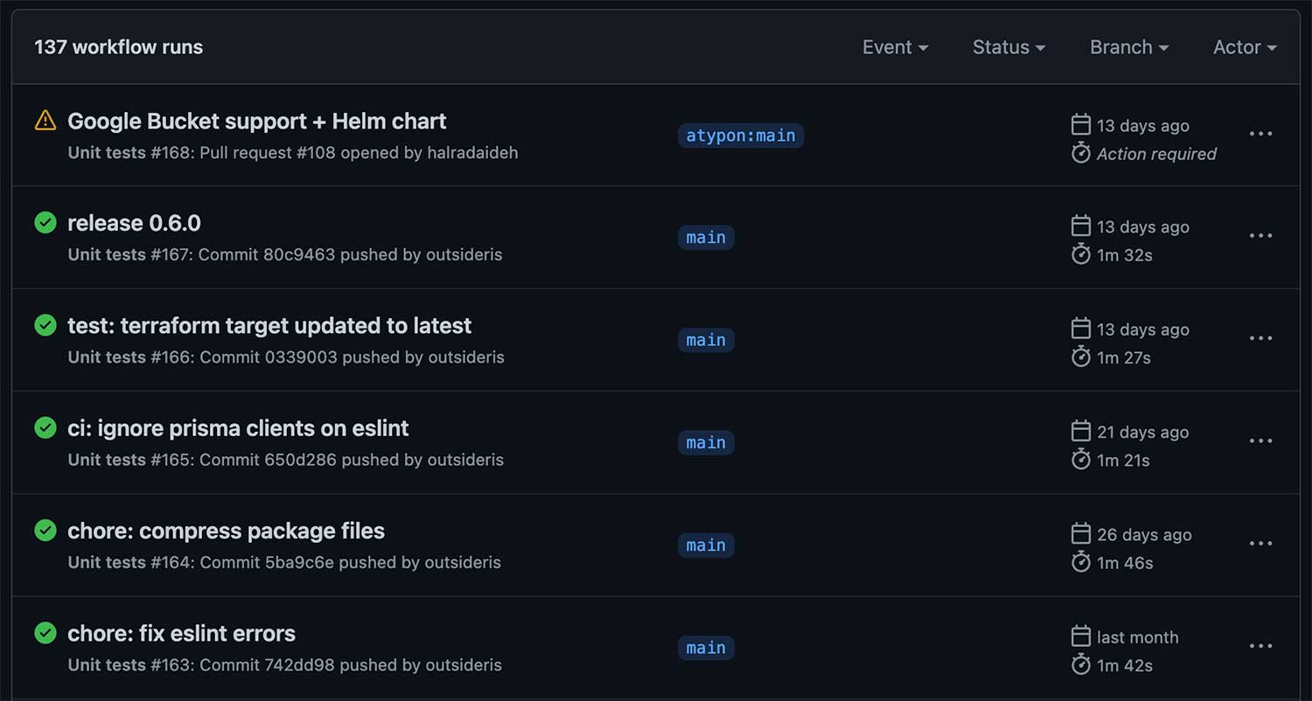Open the ci: ignore prisma clients on eslint run
The height and width of the screenshot is (701, 1312).
click(x=238, y=428)
